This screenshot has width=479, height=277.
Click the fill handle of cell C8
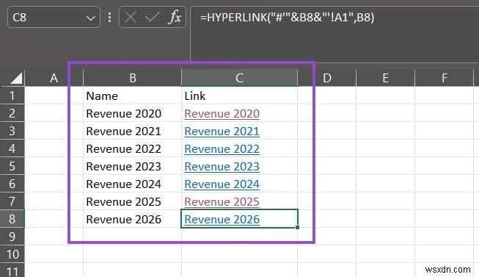click(297, 227)
